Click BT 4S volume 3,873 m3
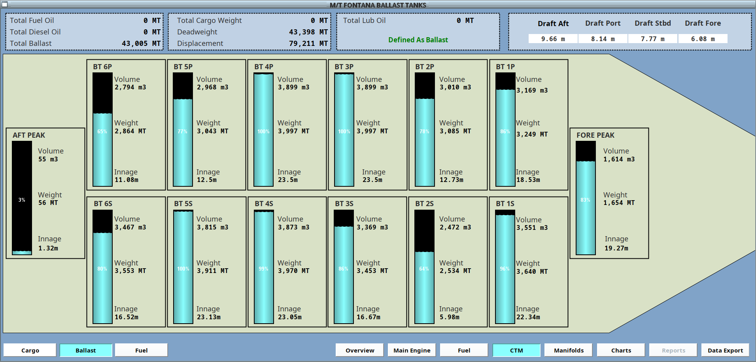Image resolution: width=756 pixels, height=362 pixels. tap(293, 227)
